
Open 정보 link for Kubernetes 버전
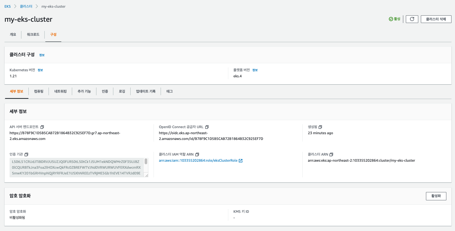coord(40,70)
